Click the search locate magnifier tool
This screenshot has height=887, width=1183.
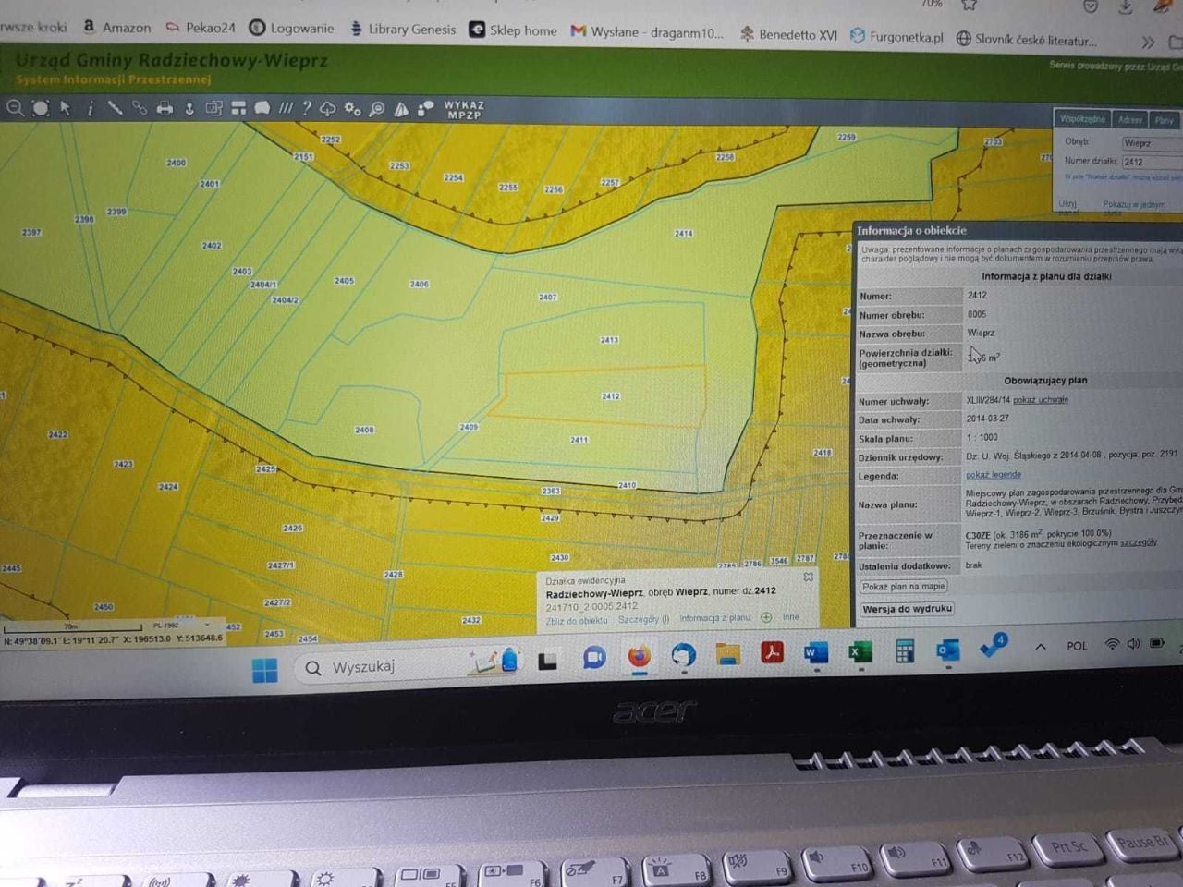pos(377,109)
